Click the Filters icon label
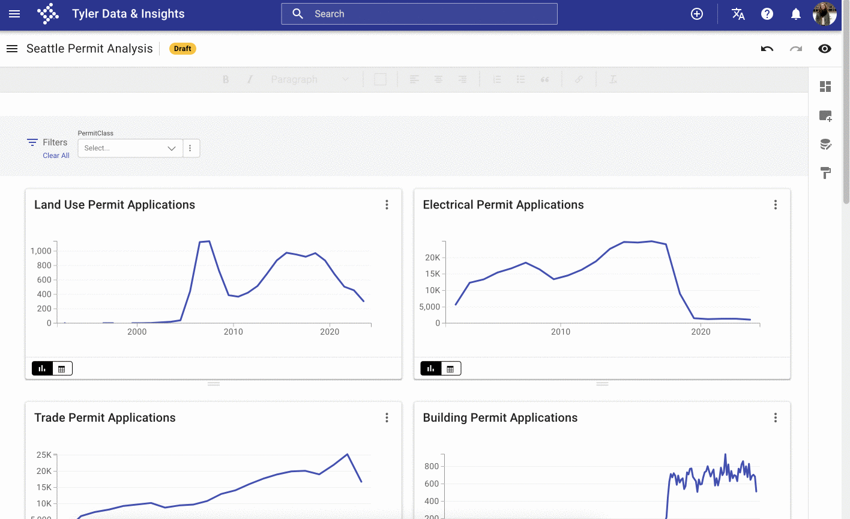The image size is (850, 519). click(x=47, y=142)
